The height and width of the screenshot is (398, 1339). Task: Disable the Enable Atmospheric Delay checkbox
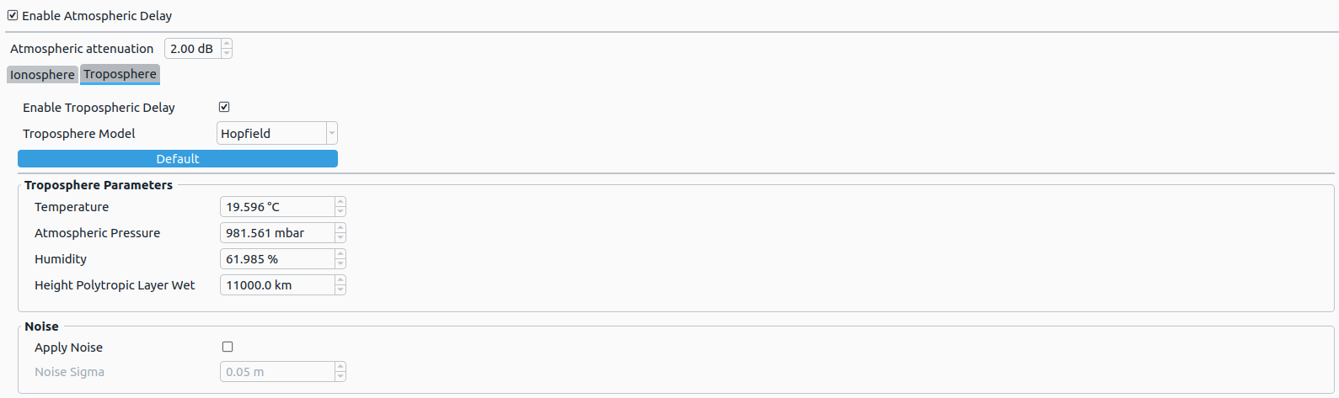pyautogui.click(x=13, y=15)
